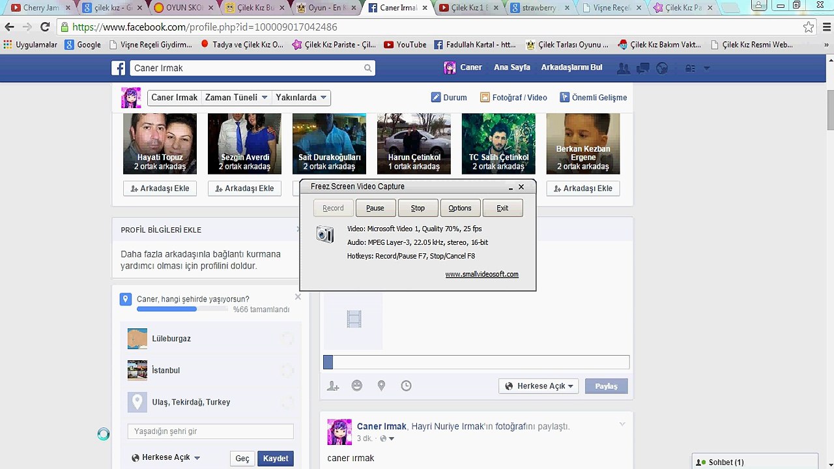834x469 pixels.
Task: Select Ulaş, Tekirdağ, Turkey option
Action: (x=210, y=402)
